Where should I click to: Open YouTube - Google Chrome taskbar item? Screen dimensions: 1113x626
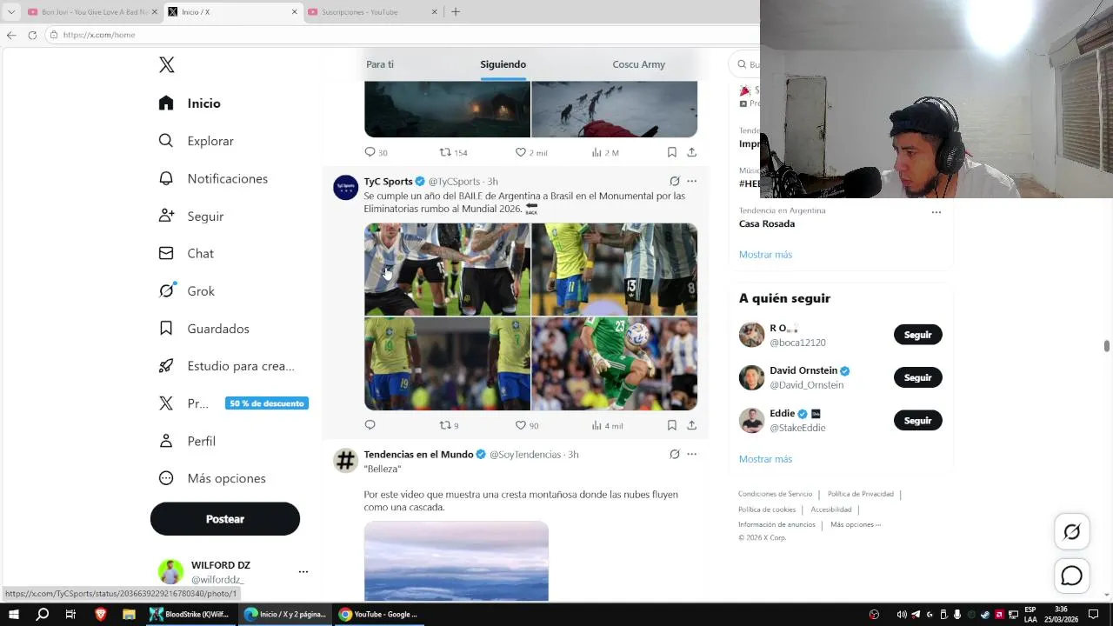378,614
